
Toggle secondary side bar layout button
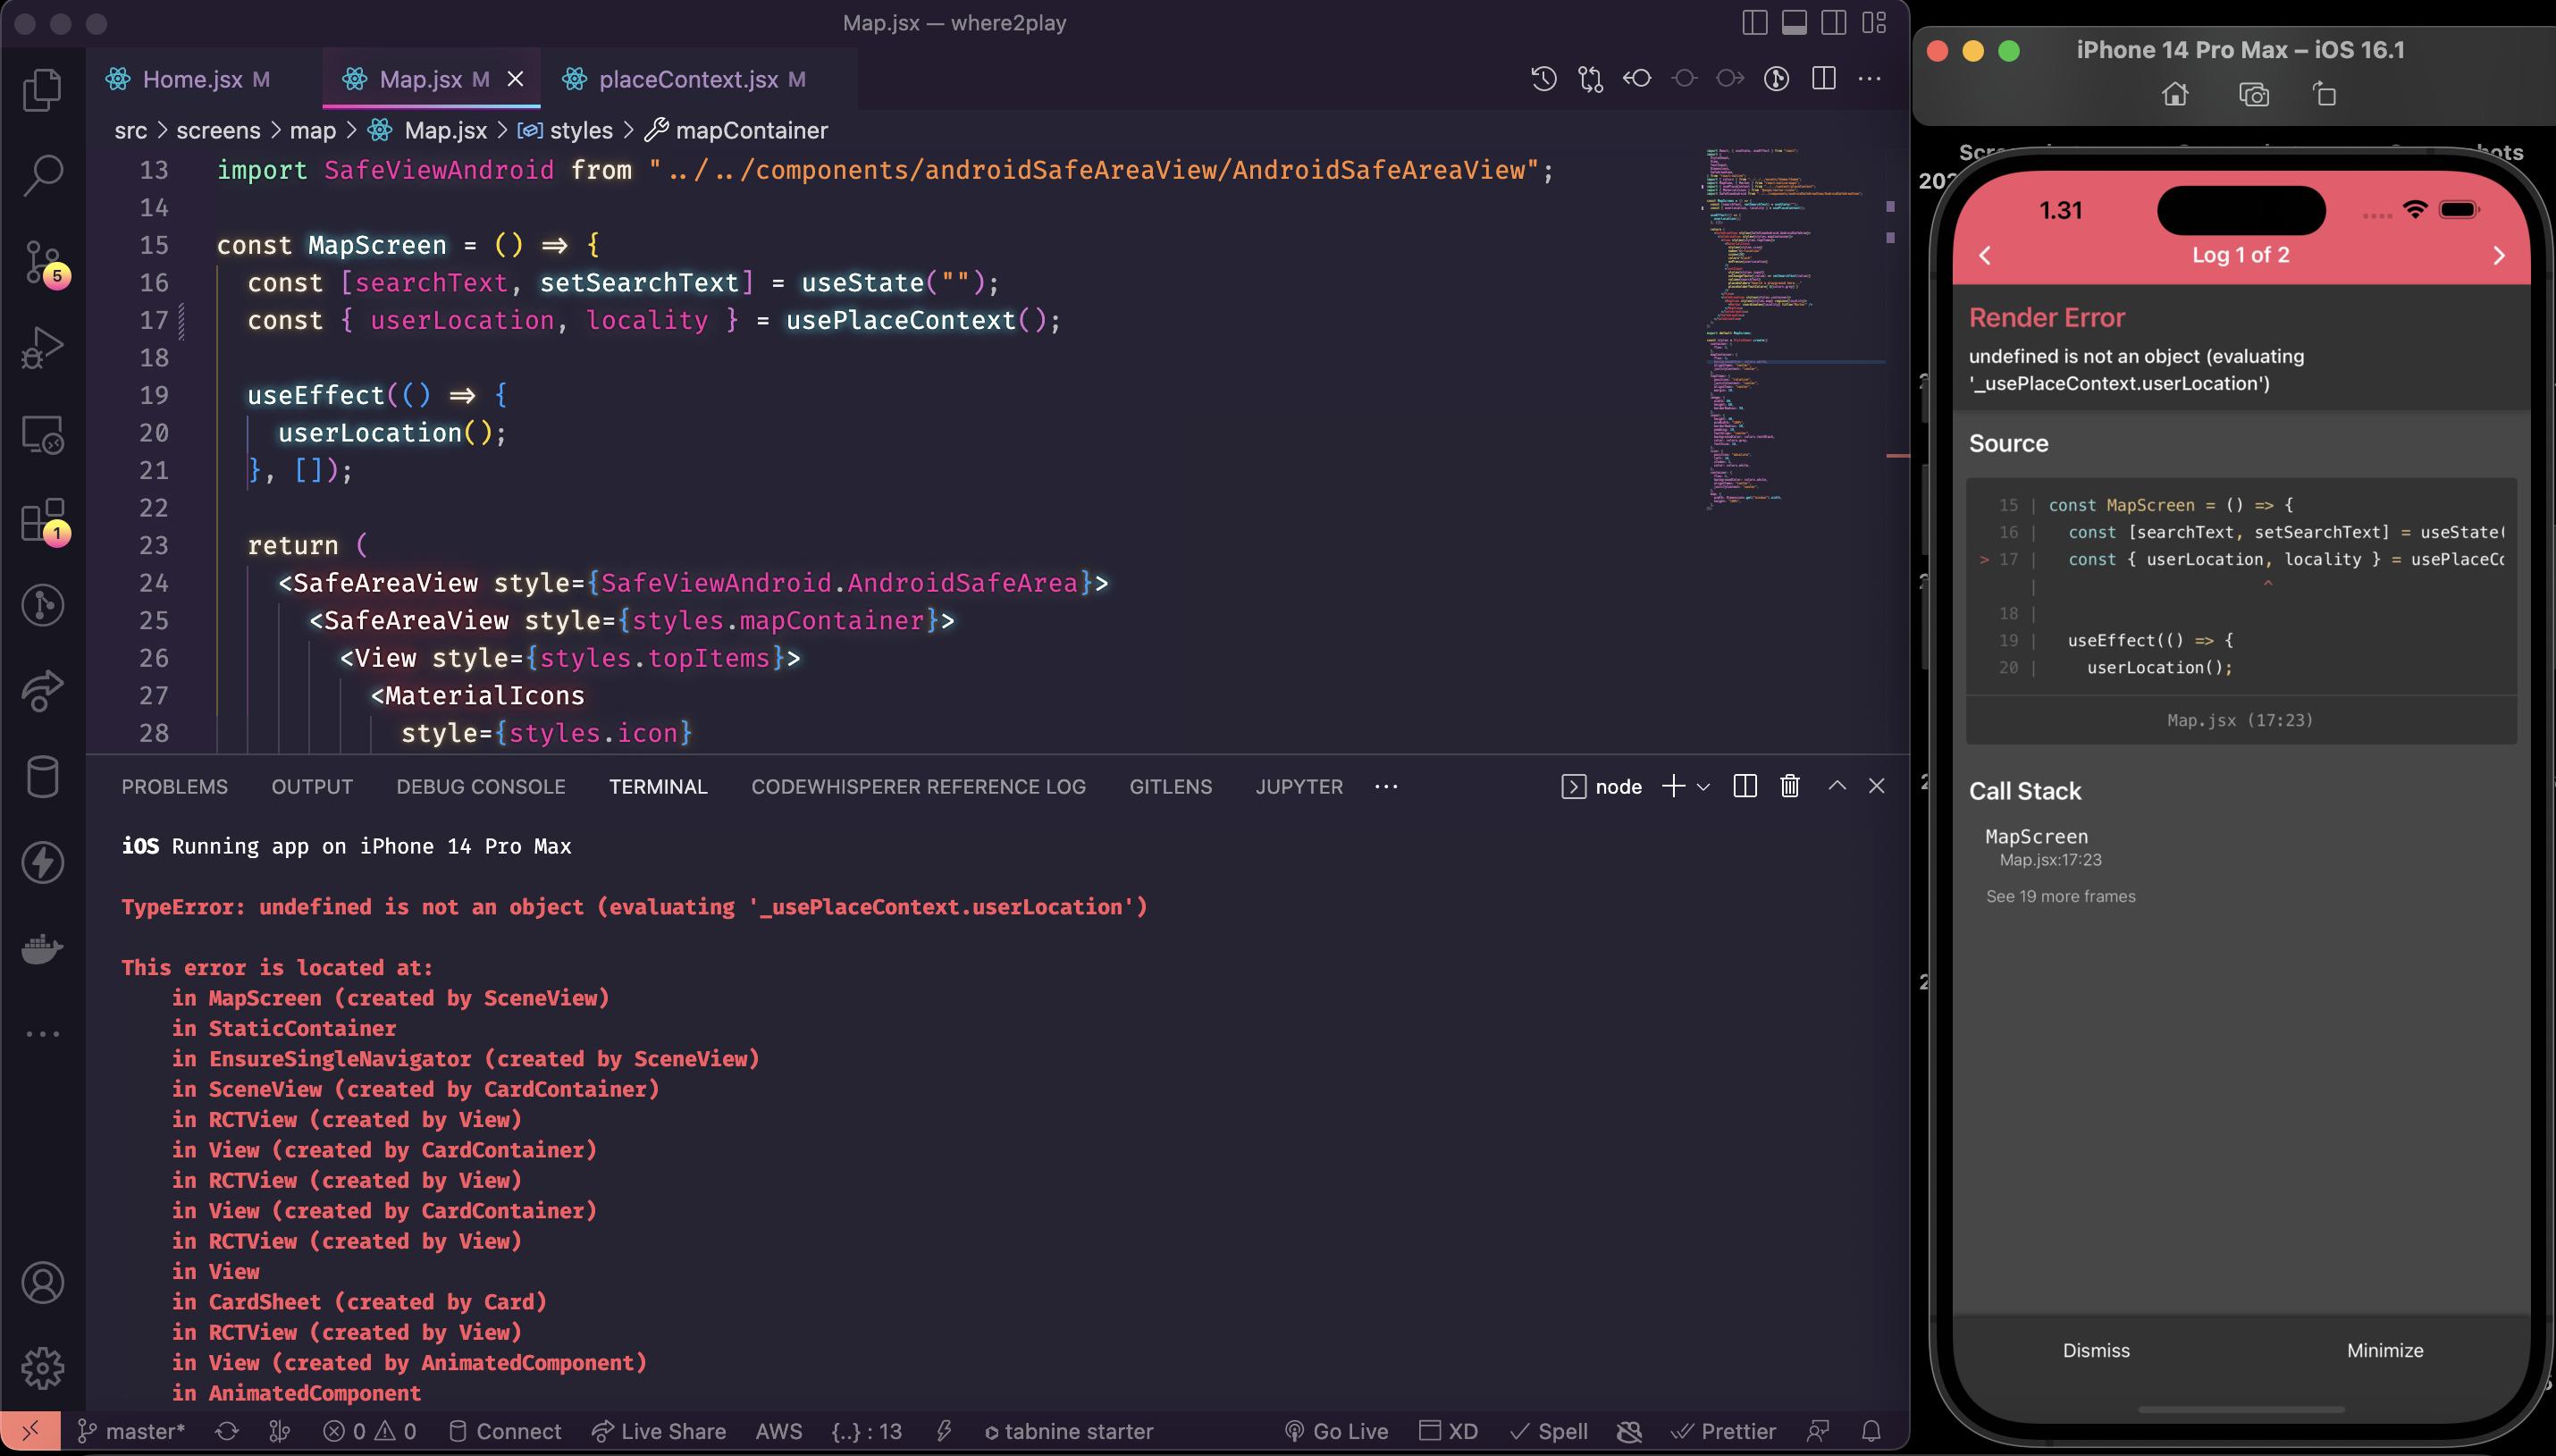(x=1833, y=23)
